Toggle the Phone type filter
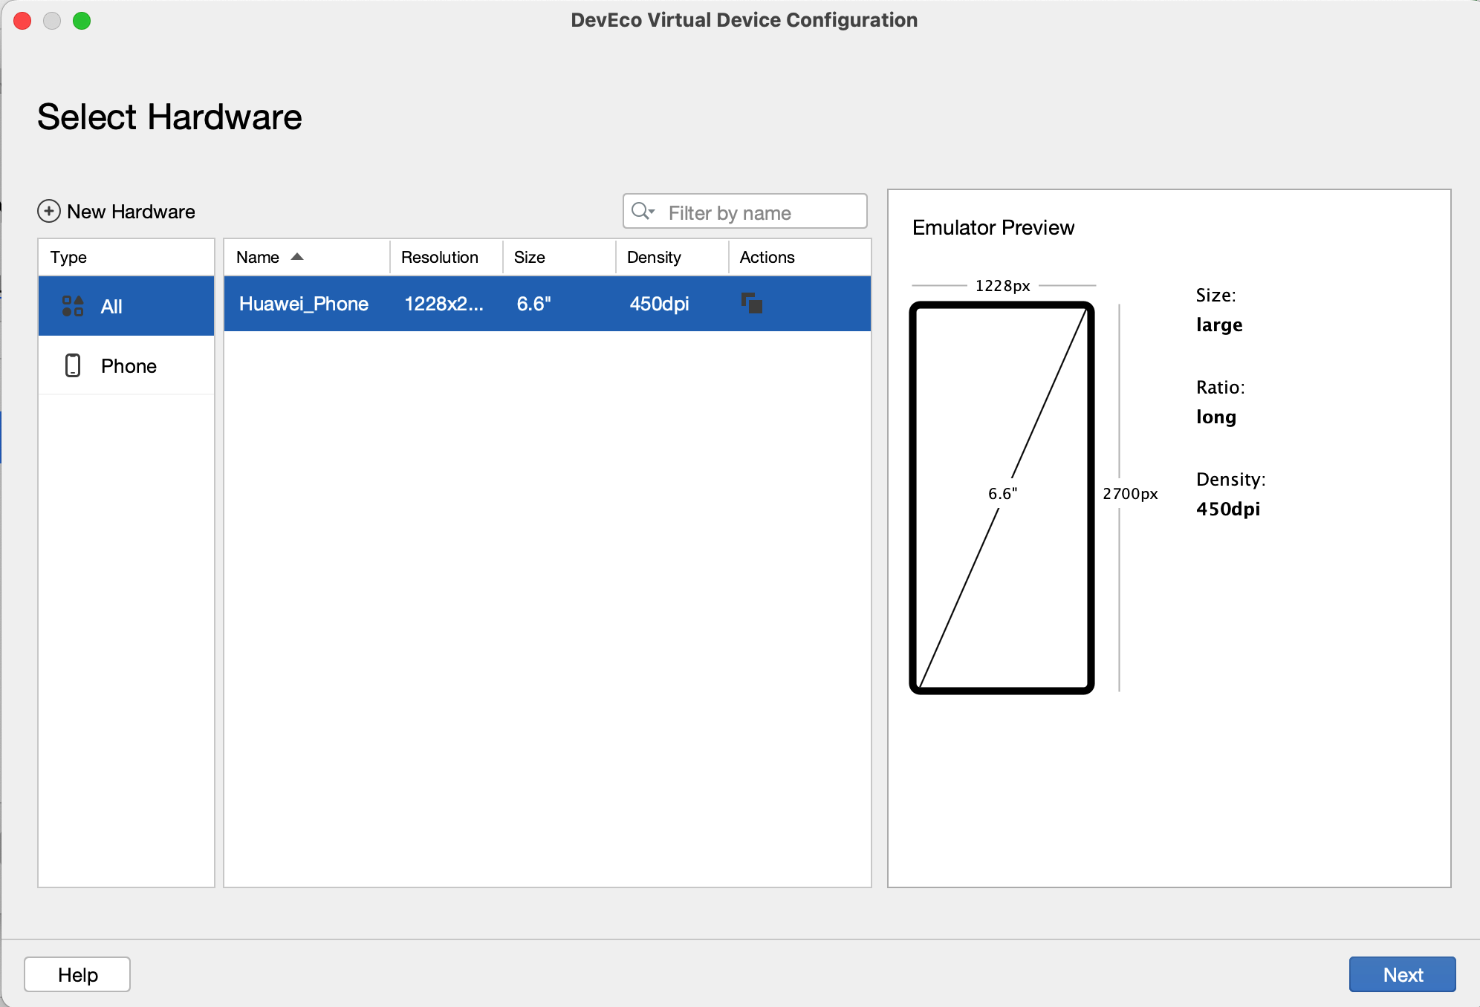The image size is (1480, 1007). coord(127,364)
